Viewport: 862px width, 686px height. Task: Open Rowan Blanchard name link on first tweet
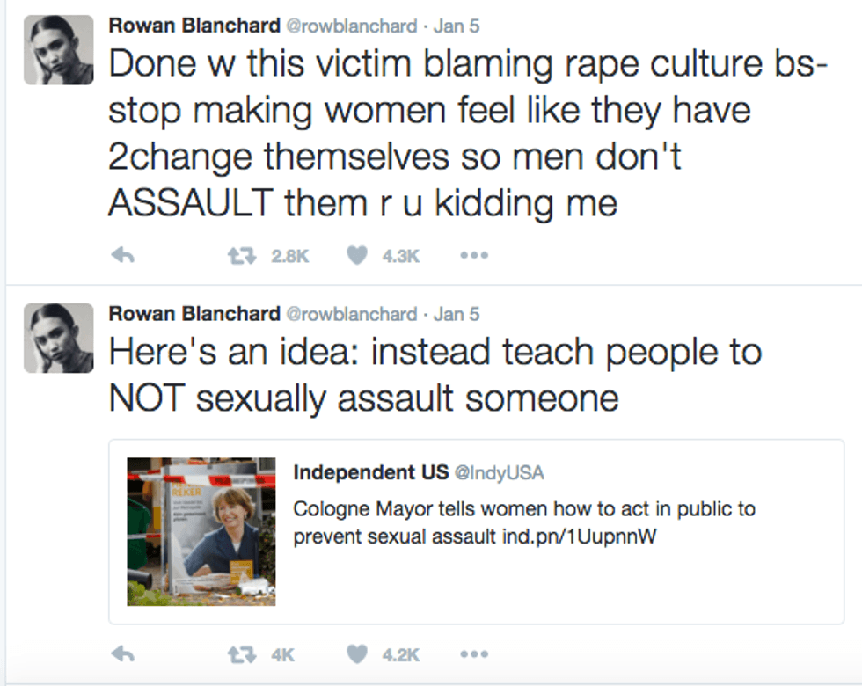(x=194, y=26)
